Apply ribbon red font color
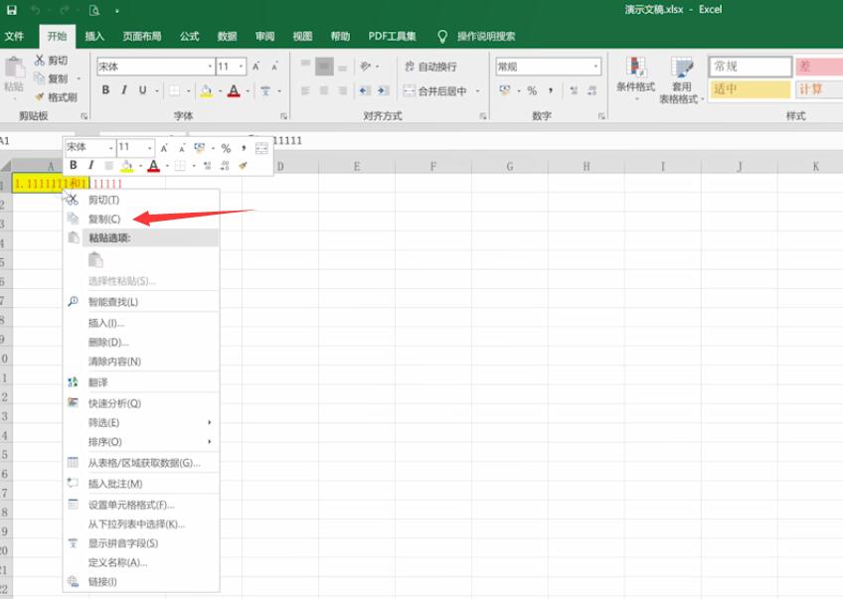The height and width of the screenshot is (599, 843). [234, 90]
